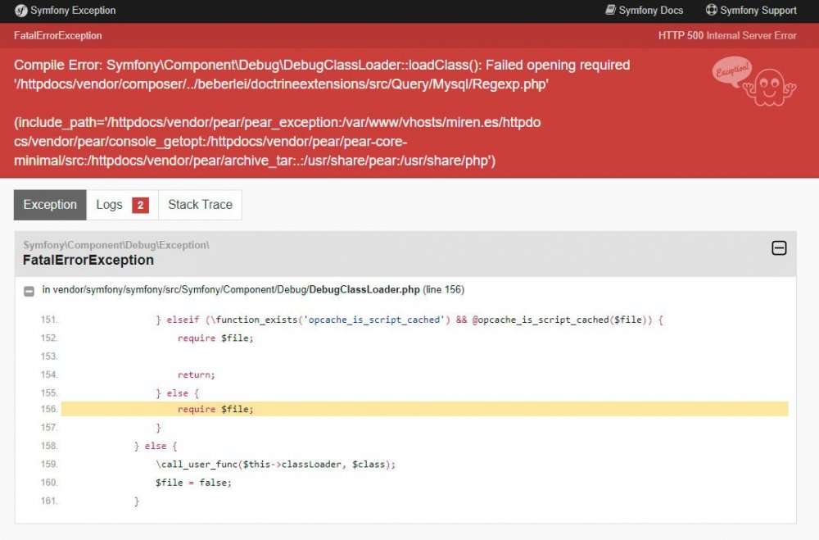
Task: Click the Symfony Support lifebuoy icon
Action: 711,10
